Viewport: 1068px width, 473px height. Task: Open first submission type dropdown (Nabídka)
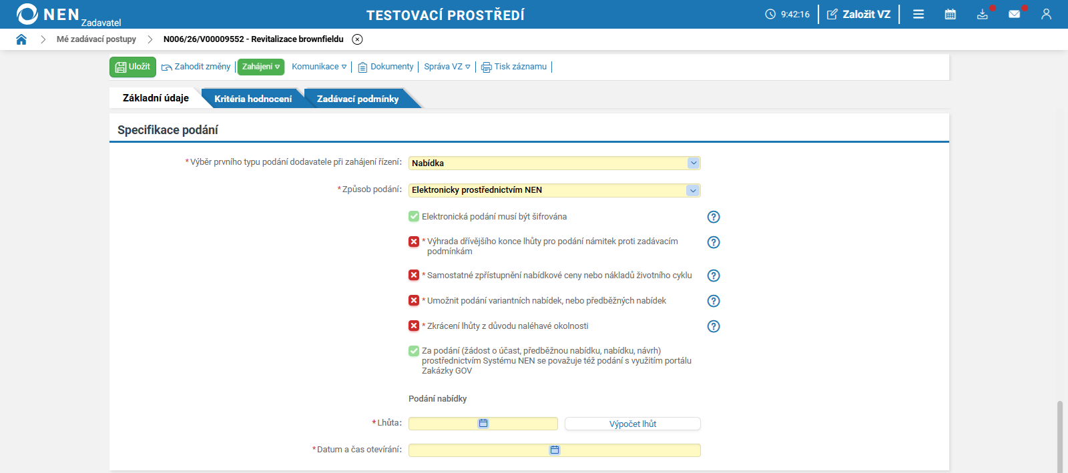coord(555,163)
